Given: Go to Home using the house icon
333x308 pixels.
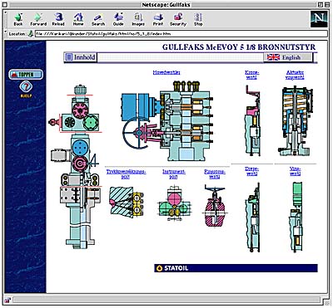Looking at the screenshot, I should coord(78,19).
